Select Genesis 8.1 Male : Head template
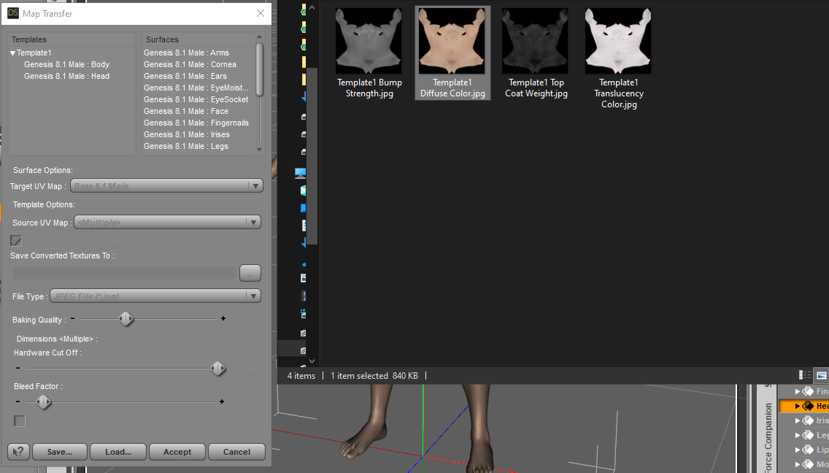 tap(66, 76)
